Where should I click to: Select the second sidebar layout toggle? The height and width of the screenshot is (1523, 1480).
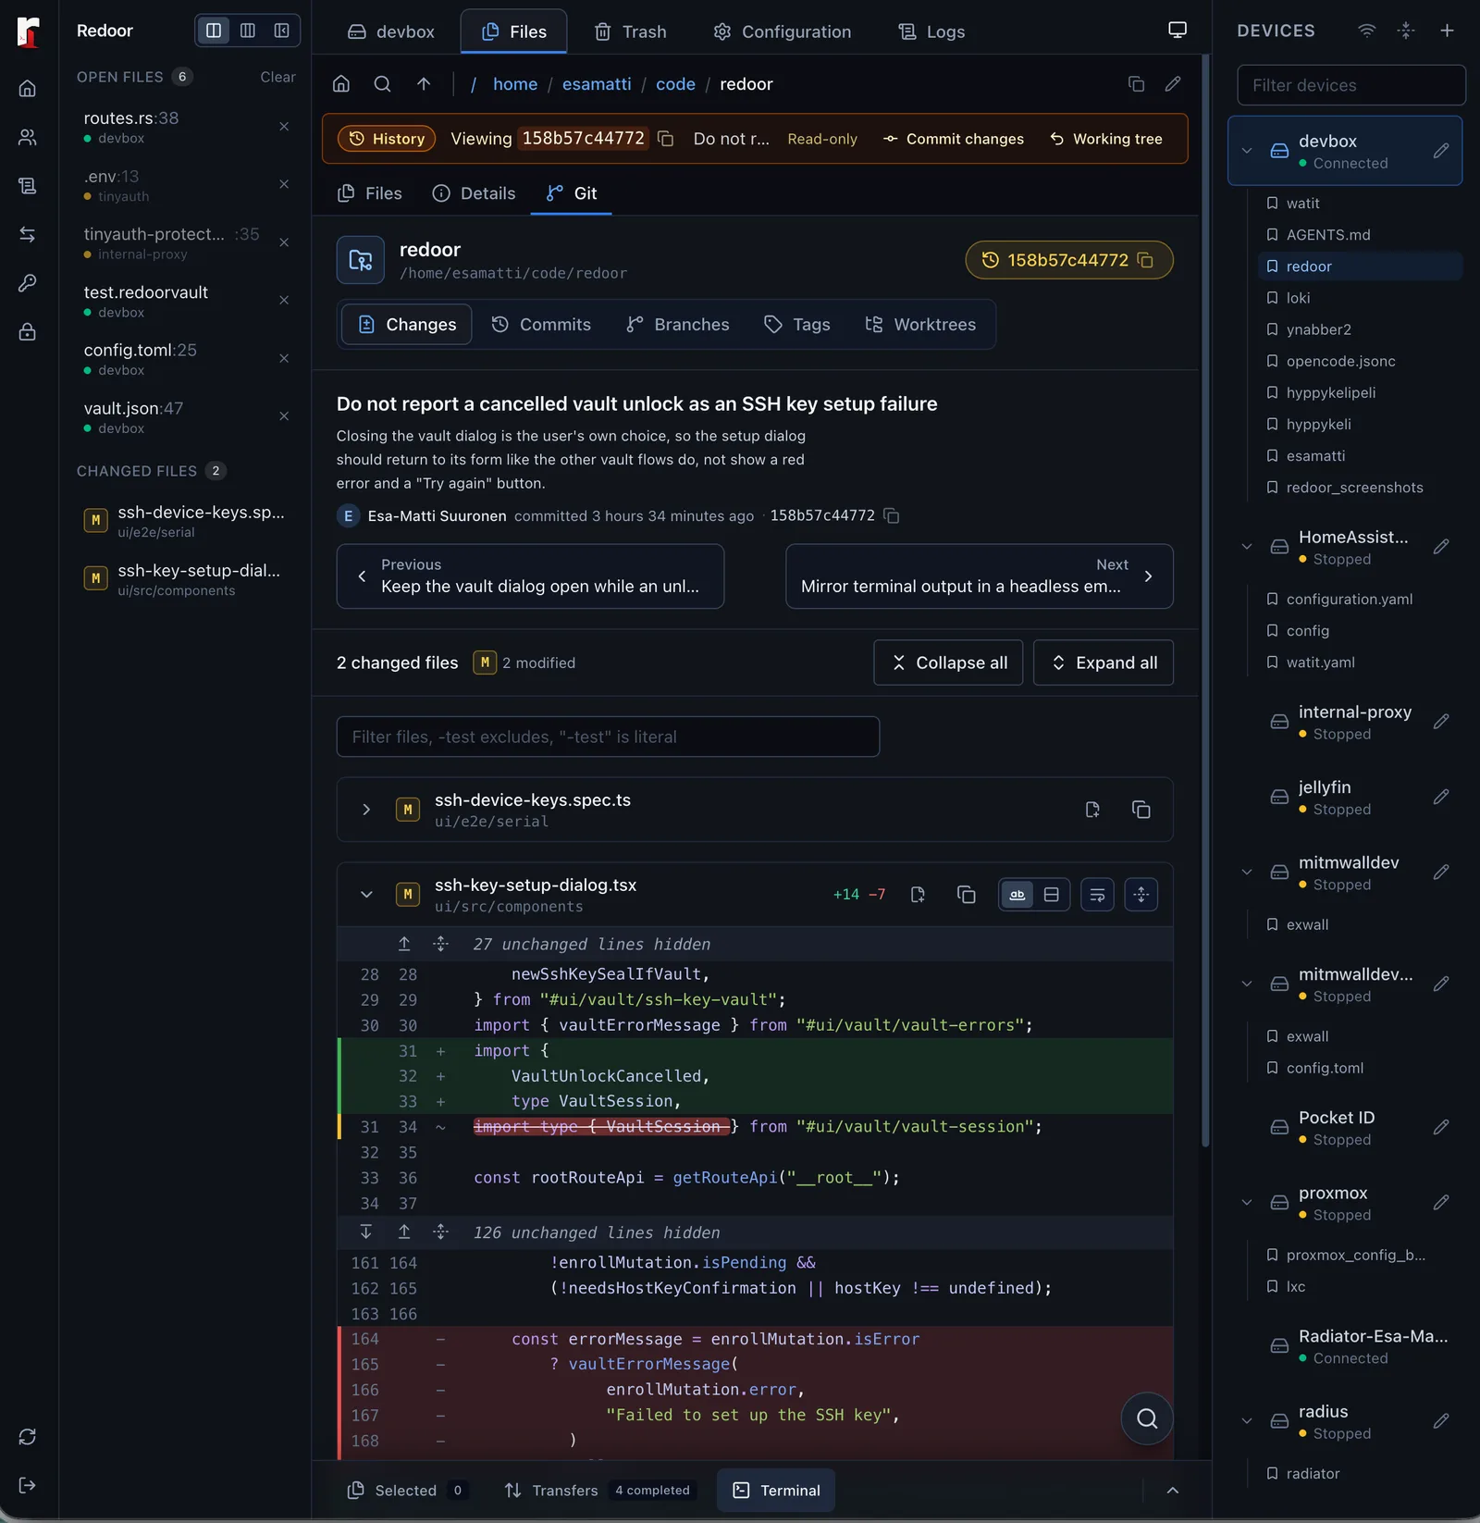[248, 31]
